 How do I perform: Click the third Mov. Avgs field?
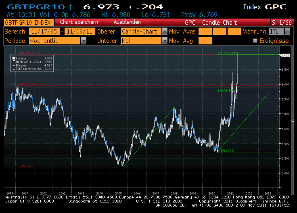click(x=234, y=32)
